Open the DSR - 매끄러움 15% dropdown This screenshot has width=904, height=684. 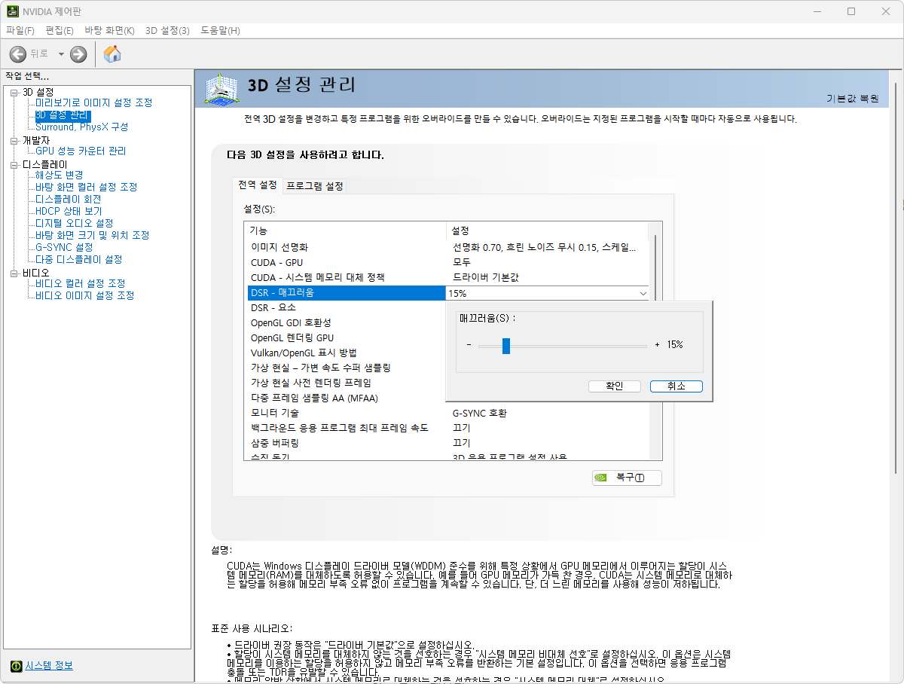point(643,293)
